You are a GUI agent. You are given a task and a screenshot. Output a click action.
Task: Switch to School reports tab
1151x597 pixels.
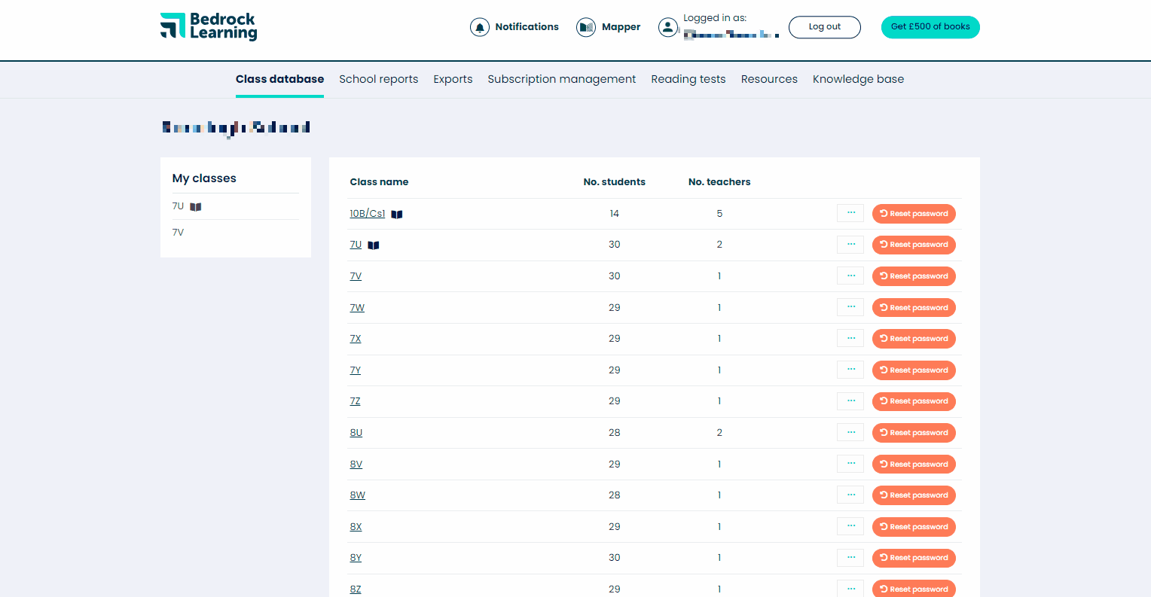[378, 79]
